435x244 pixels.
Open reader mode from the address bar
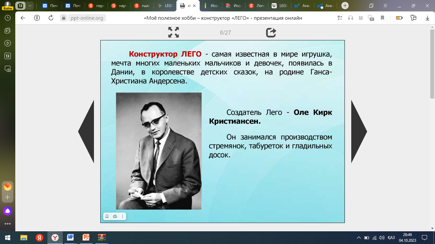[361, 18]
